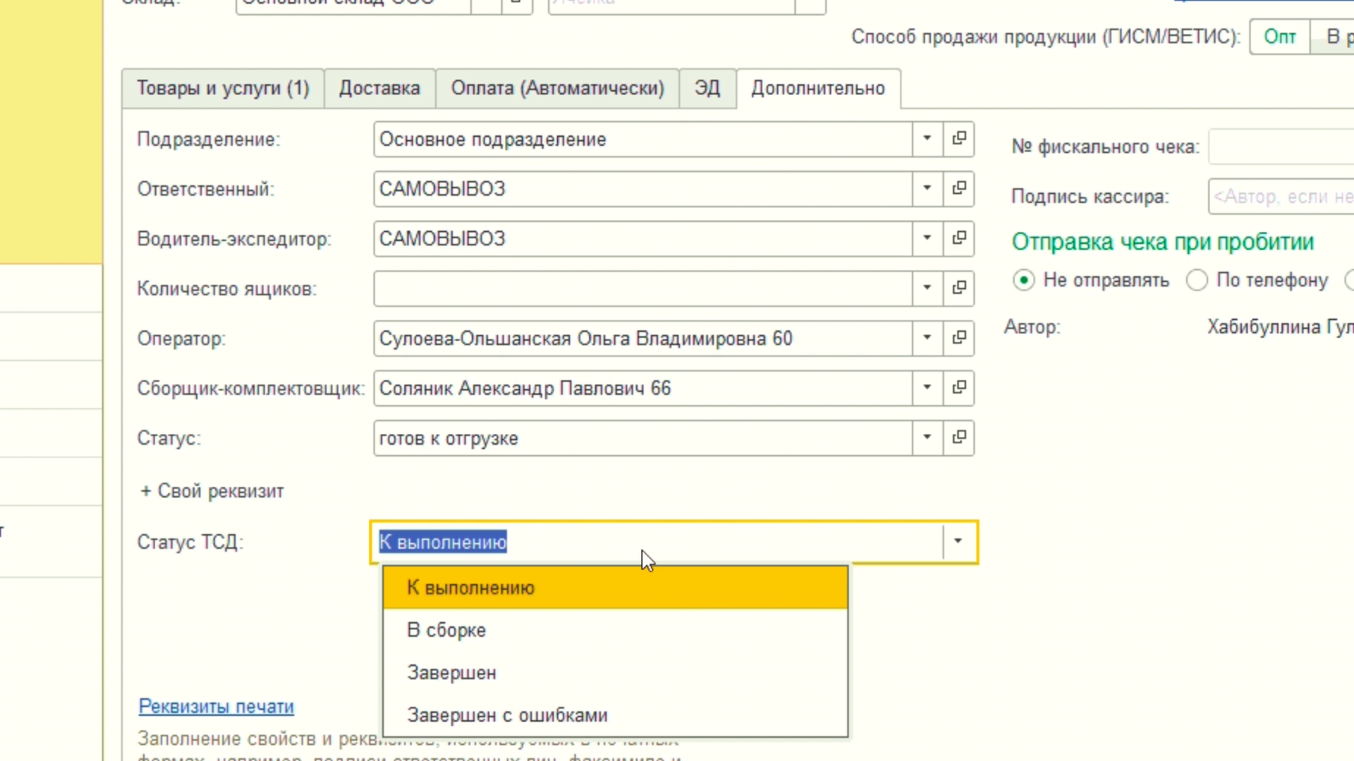Click the Статус field showing готов к отгрузке

click(x=643, y=438)
